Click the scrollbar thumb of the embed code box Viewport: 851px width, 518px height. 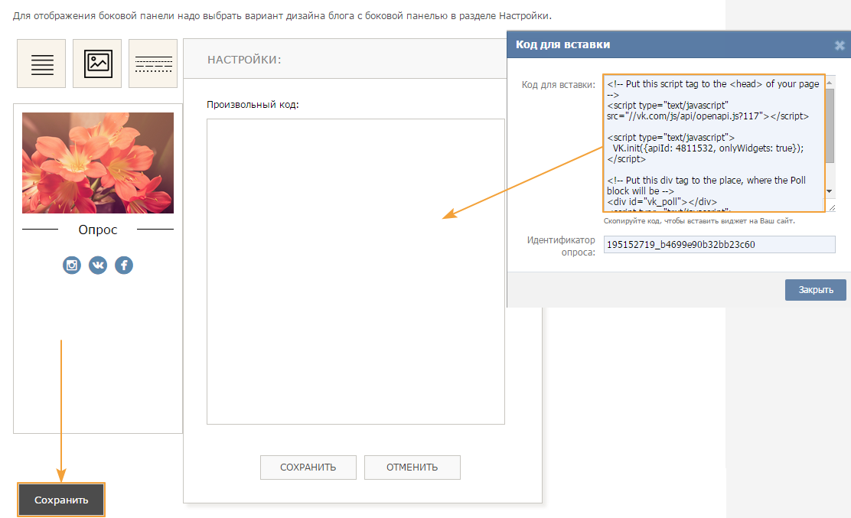tap(830, 125)
